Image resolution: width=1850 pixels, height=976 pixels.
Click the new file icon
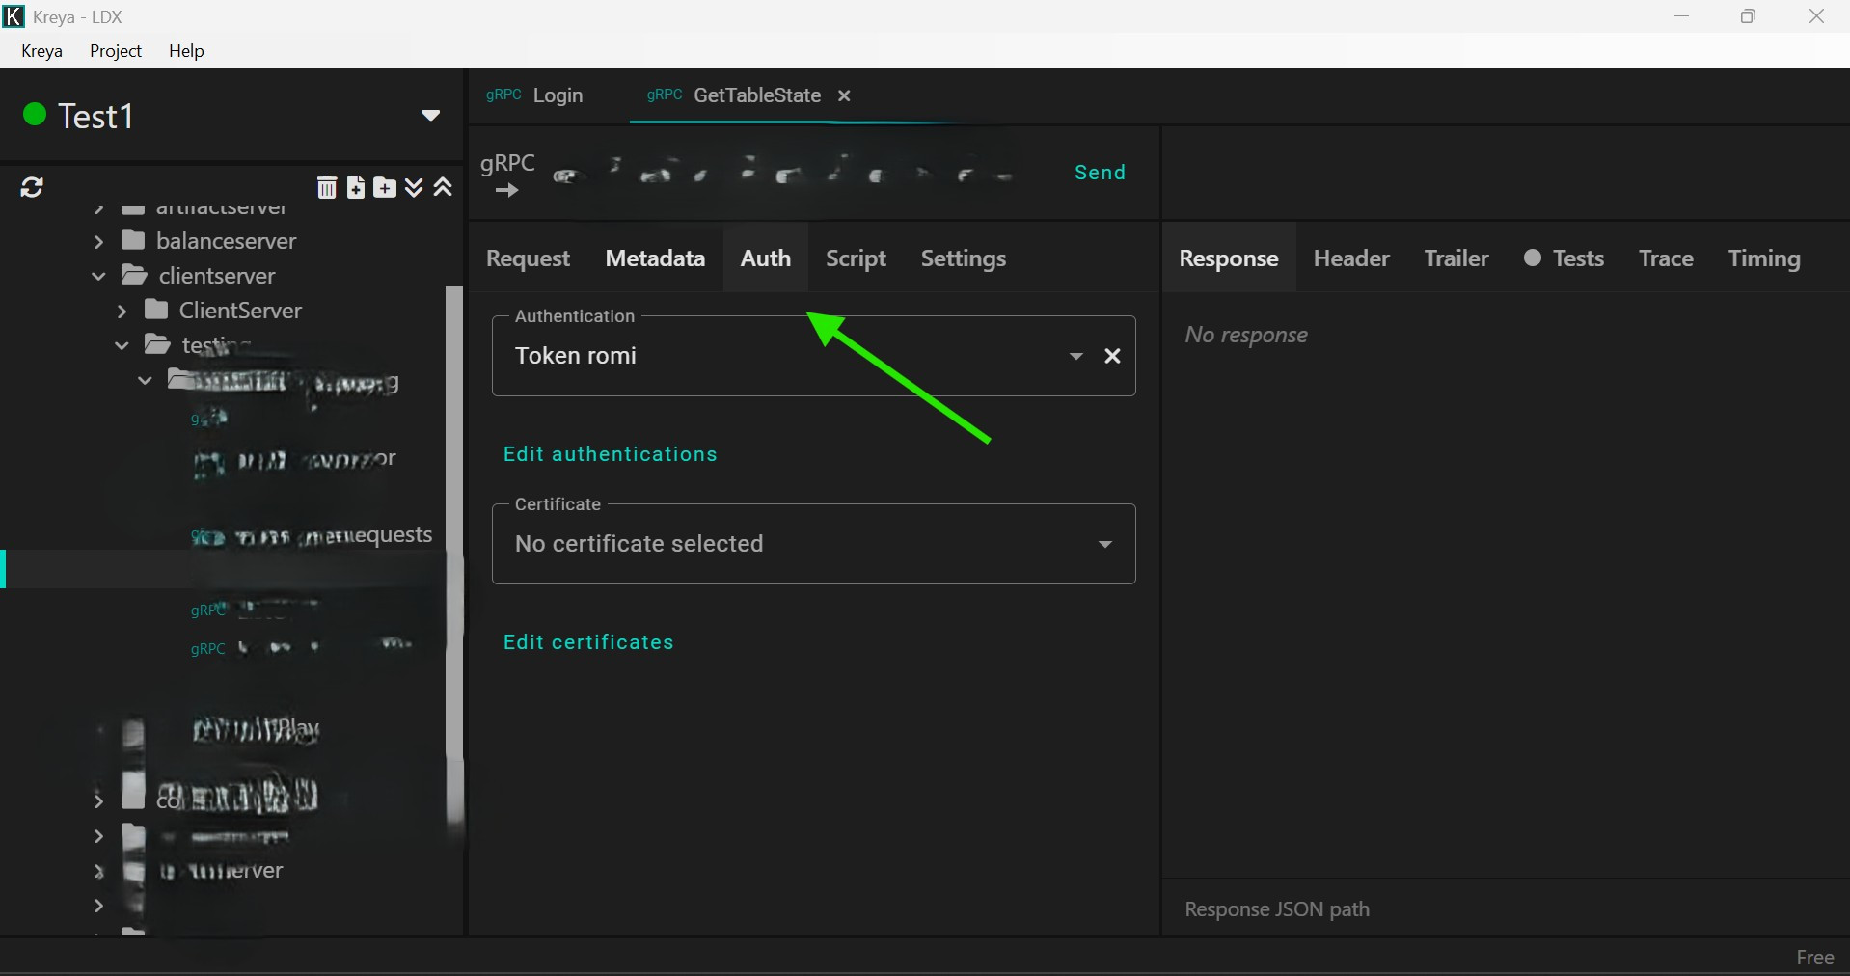coord(356,187)
